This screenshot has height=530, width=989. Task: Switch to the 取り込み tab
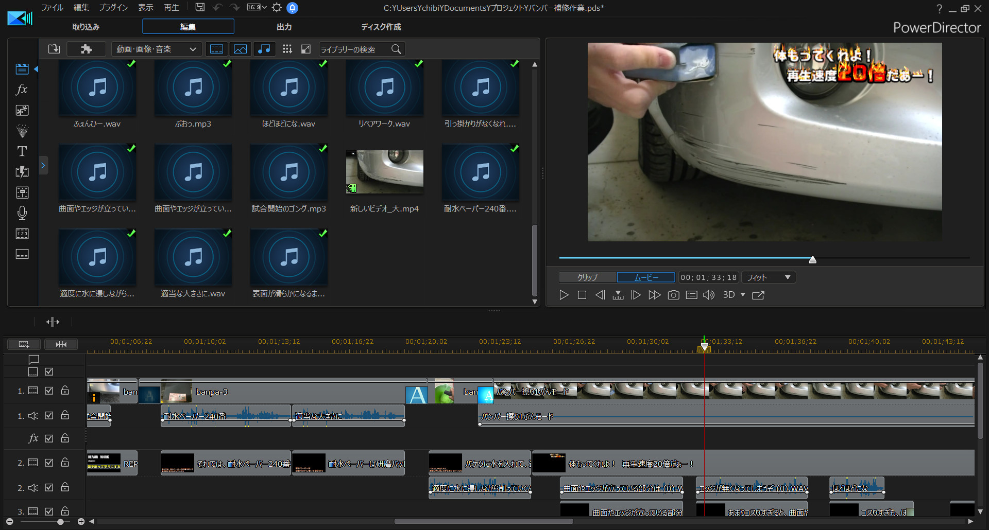86,27
